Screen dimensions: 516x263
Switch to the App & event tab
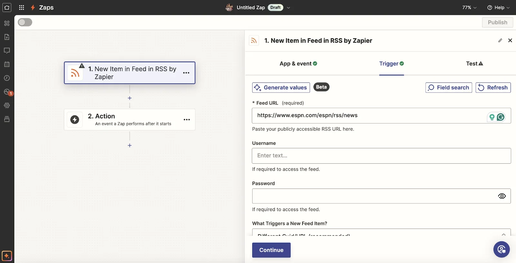point(298,63)
